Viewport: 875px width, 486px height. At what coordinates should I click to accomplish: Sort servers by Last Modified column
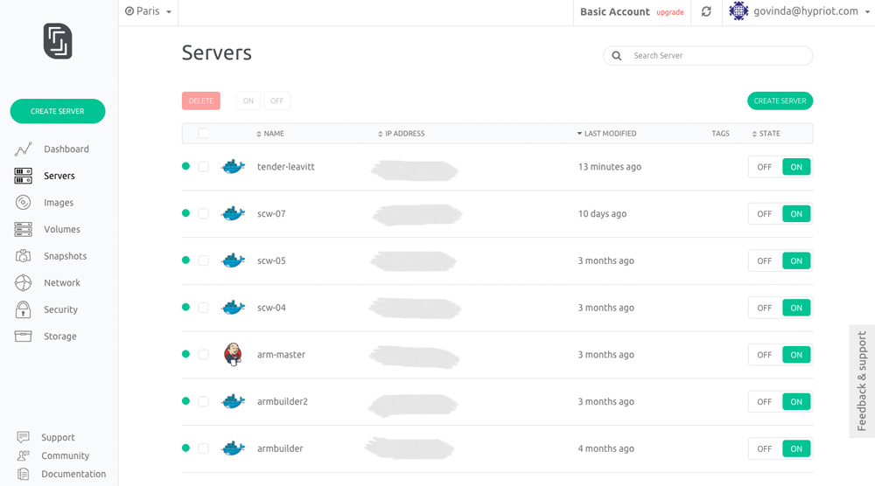click(x=609, y=134)
